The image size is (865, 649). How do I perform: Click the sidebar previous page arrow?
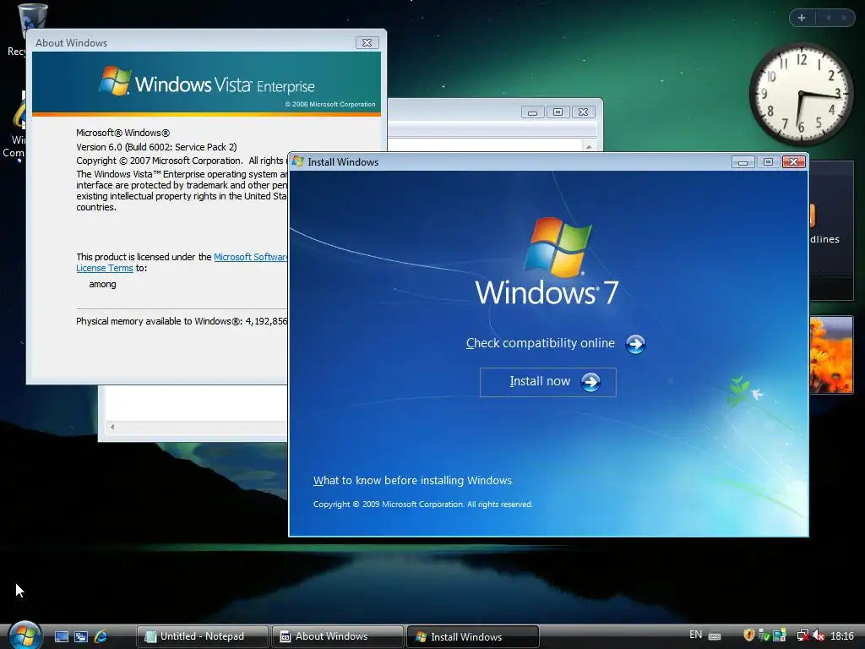click(x=828, y=18)
